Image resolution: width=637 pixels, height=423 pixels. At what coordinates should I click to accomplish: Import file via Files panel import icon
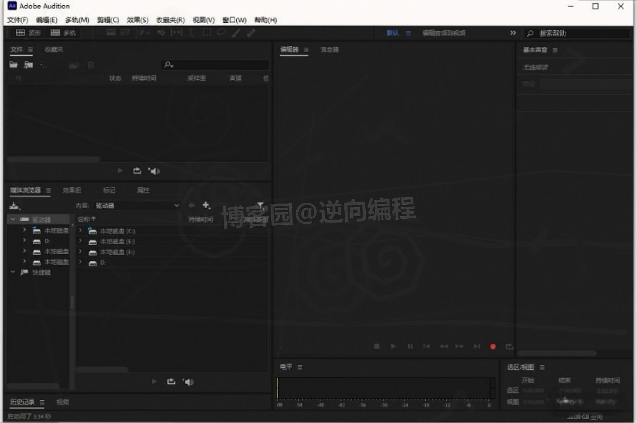(x=28, y=65)
